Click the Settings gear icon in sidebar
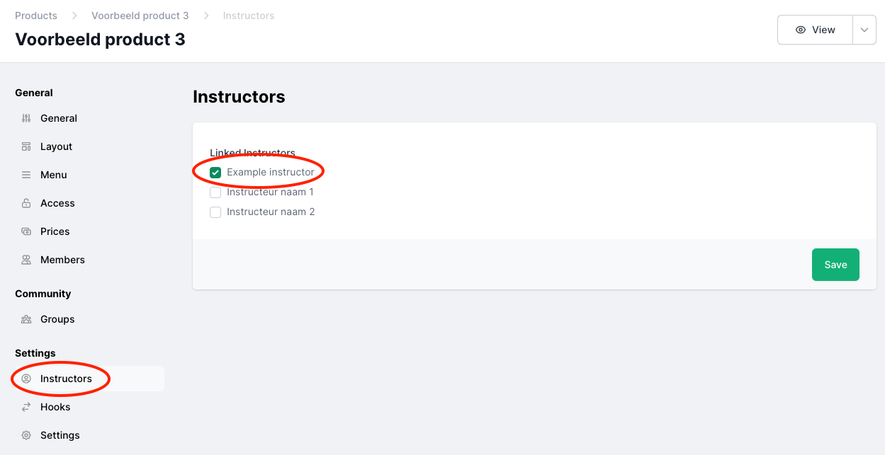 tap(26, 435)
